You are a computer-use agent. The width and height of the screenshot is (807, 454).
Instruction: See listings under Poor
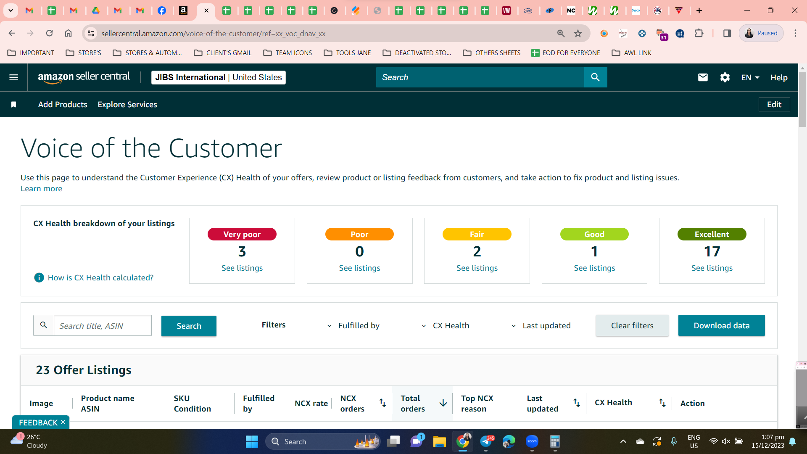359,268
